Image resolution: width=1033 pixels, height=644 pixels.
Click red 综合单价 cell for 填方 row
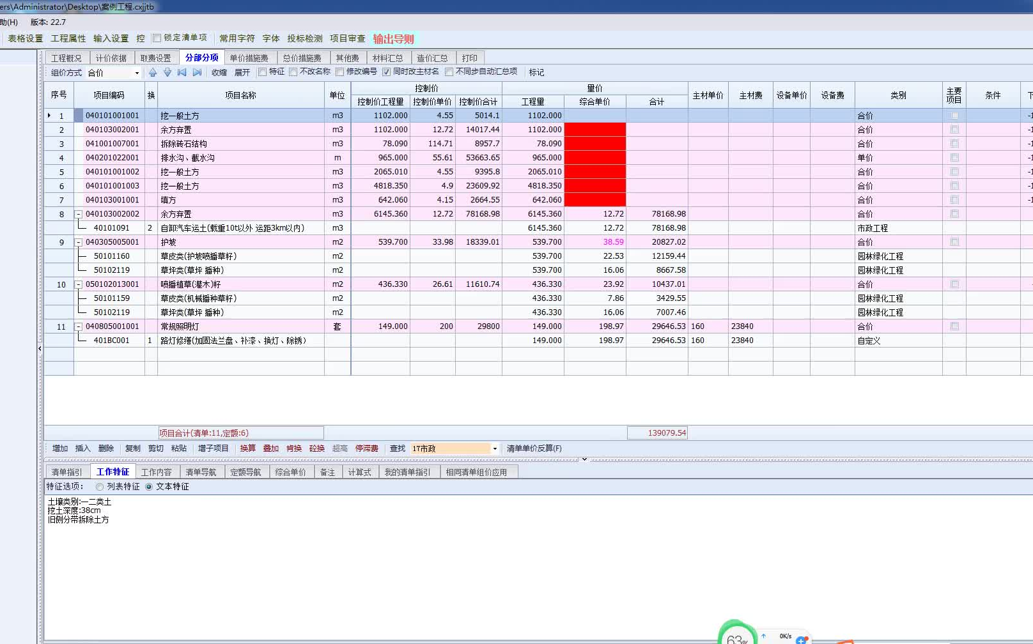[595, 200]
